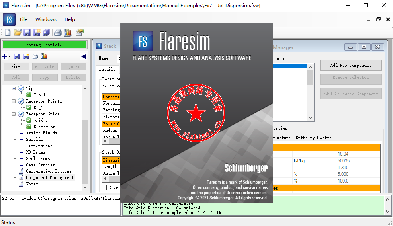
Task: Collapse side panel with blue triangle
Action: coord(84,56)
